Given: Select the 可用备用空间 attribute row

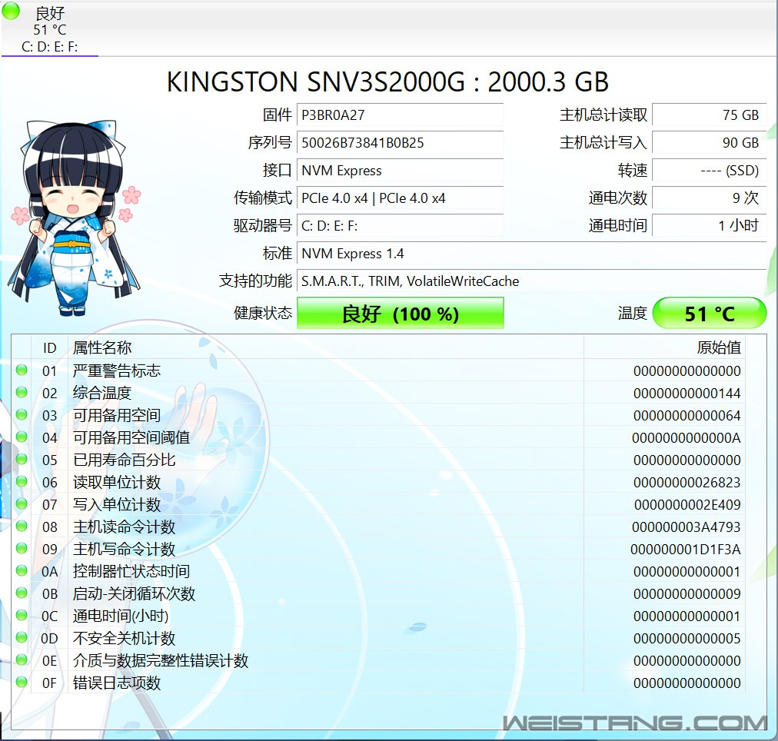Looking at the screenshot, I should [x=308, y=415].
